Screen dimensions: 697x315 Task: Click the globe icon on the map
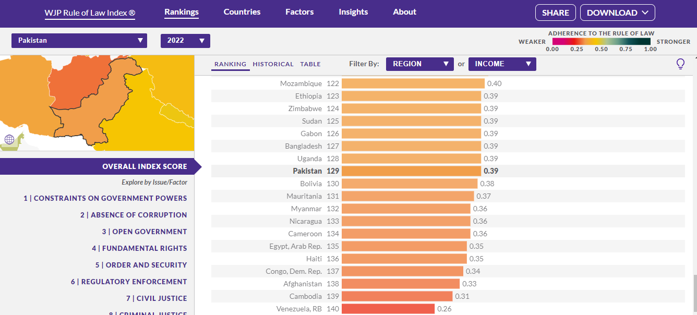(x=9, y=139)
